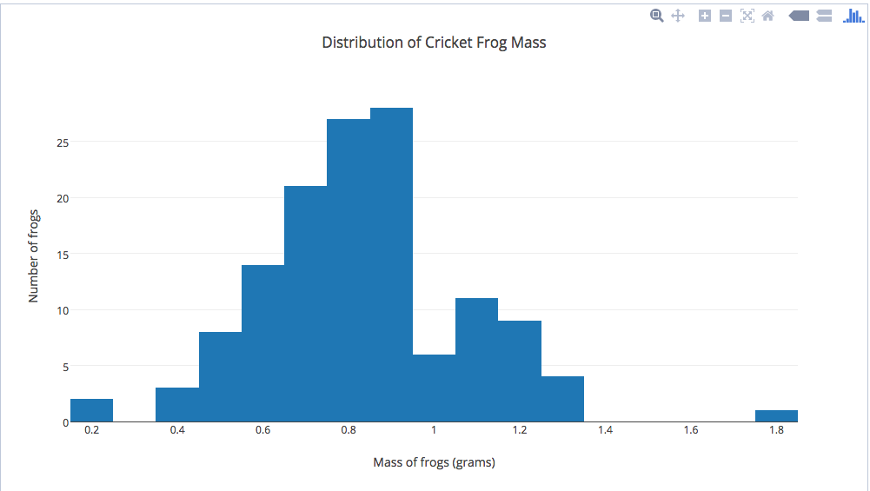Click the Autoscale icon
The image size is (870, 491).
point(747,16)
